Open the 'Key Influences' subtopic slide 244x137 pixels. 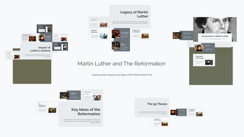(x=183, y=35)
